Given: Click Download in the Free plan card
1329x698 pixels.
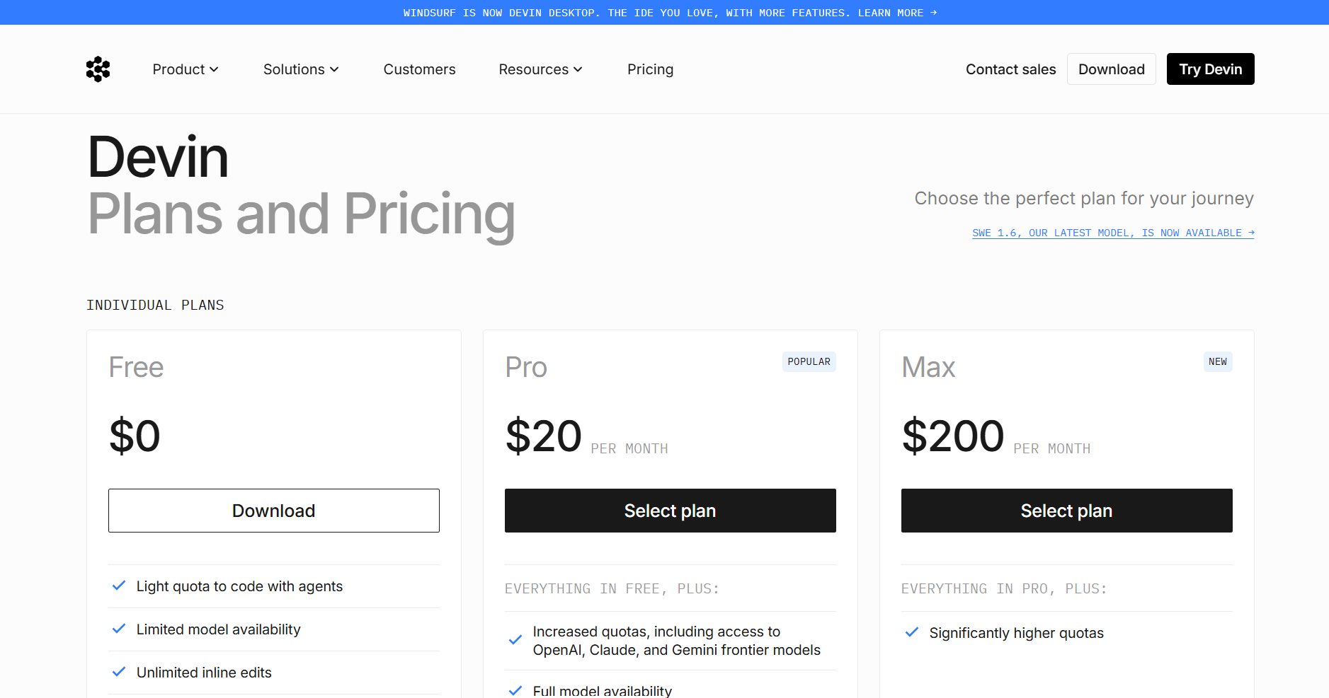Looking at the screenshot, I should [274, 511].
